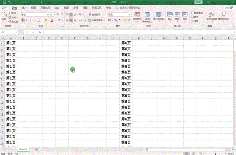236x155 pixels.
Task: Select the Sheet1 worksheet tab
Action: tap(23, 149)
